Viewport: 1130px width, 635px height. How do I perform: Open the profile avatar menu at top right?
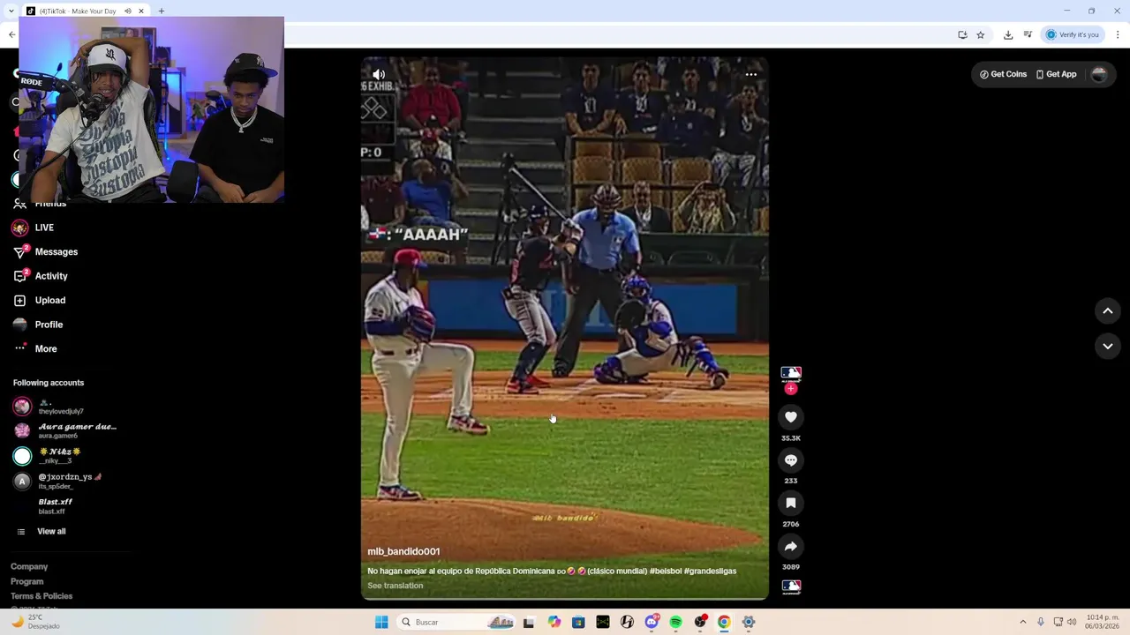coord(1099,75)
